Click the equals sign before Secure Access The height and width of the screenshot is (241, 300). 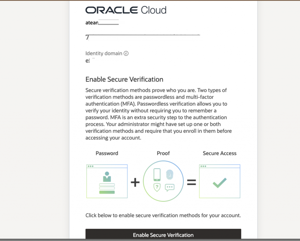(x=191, y=183)
